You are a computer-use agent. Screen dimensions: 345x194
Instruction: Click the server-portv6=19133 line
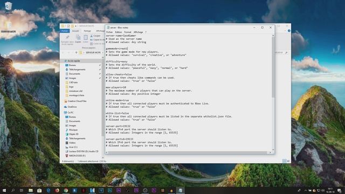120,139
